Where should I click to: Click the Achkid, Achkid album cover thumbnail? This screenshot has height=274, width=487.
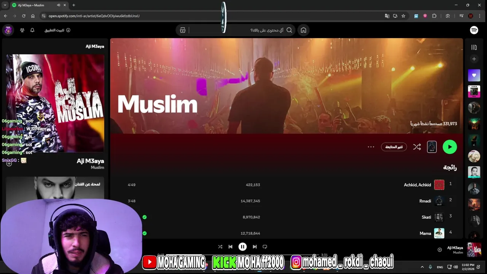click(439, 185)
